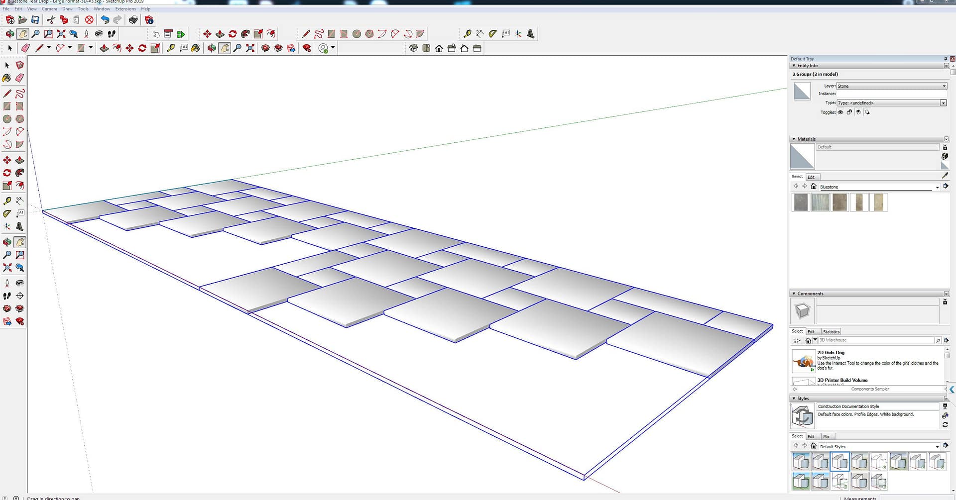The image size is (956, 500).
Task: Click the Model Info icon in top toolbar
Action: pyautogui.click(x=149, y=20)
